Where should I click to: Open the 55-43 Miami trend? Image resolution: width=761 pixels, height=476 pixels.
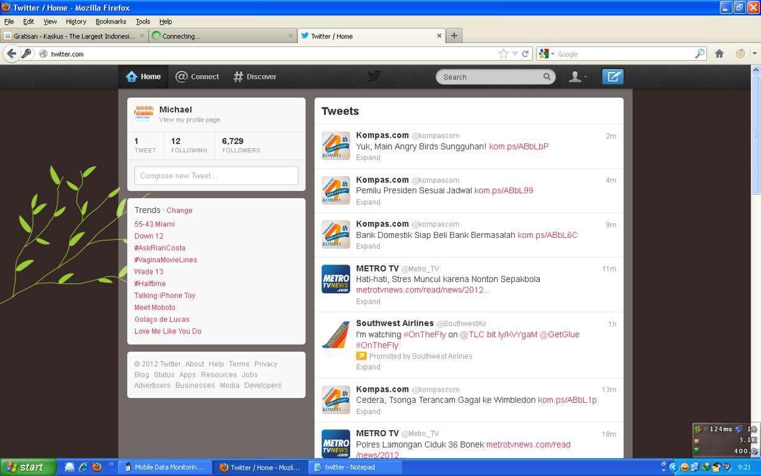click(154, 224)
